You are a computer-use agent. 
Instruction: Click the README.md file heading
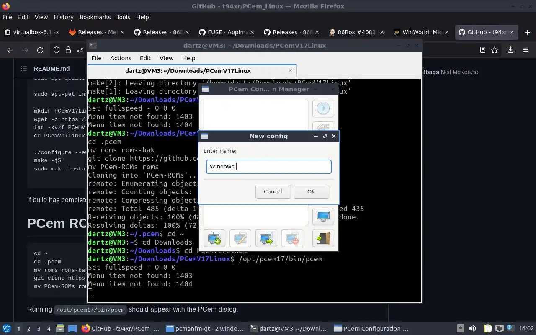(52, 69)
